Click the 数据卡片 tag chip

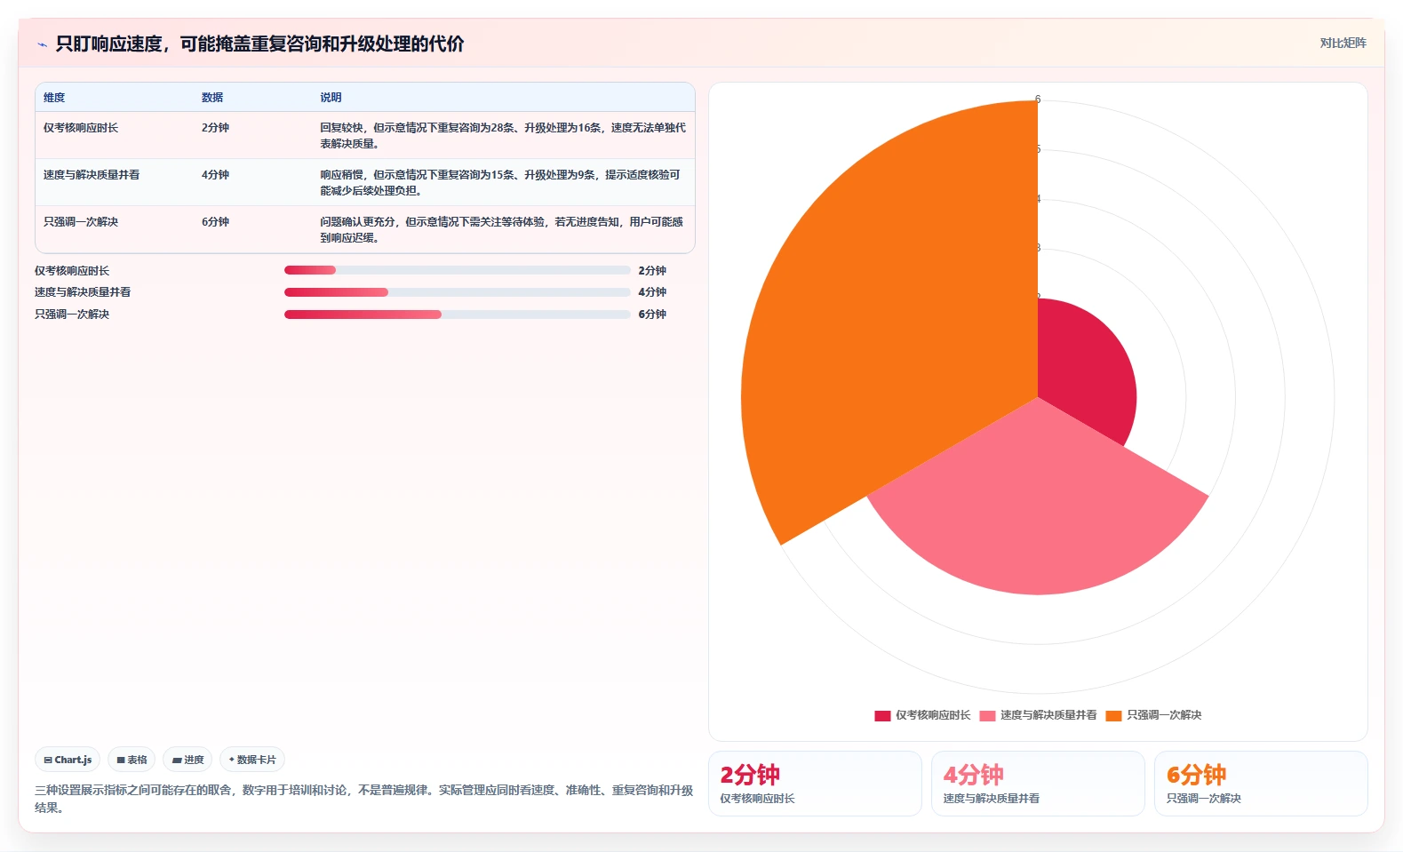tap(252, 760)
